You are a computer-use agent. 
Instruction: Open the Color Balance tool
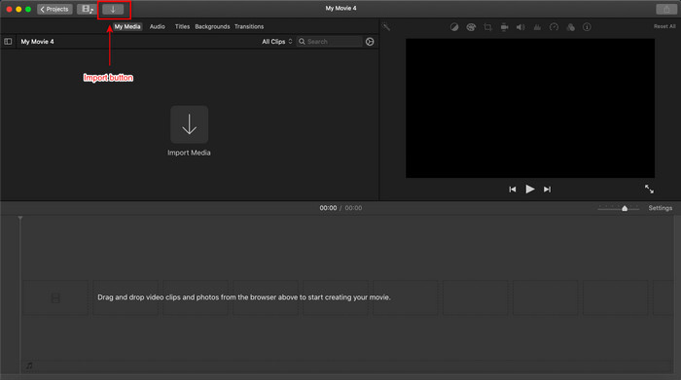click(x=454, y=27)
